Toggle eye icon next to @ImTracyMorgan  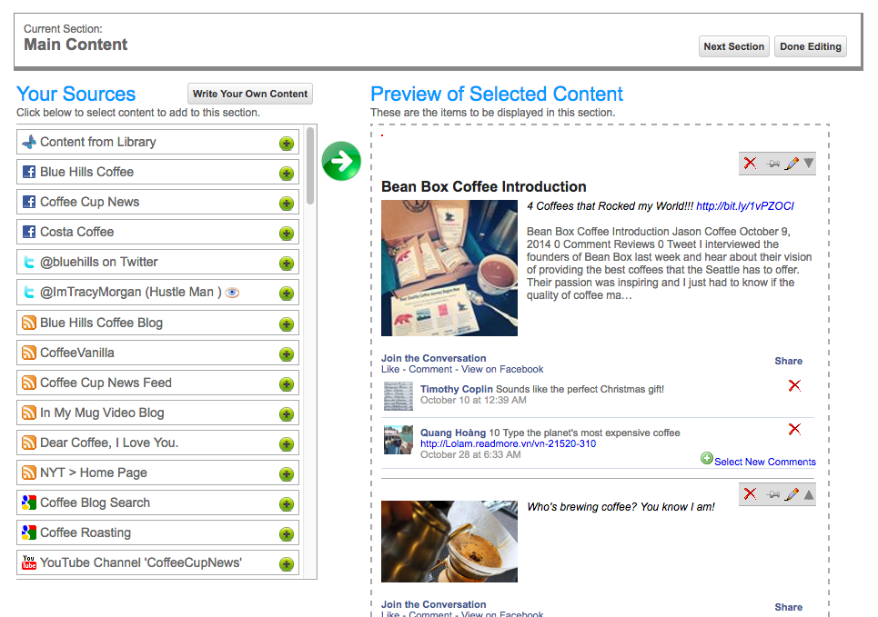point(232,293)
